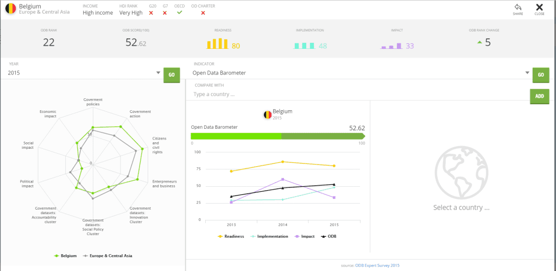Toggle ODB series in chart legend

pos(328,236)
